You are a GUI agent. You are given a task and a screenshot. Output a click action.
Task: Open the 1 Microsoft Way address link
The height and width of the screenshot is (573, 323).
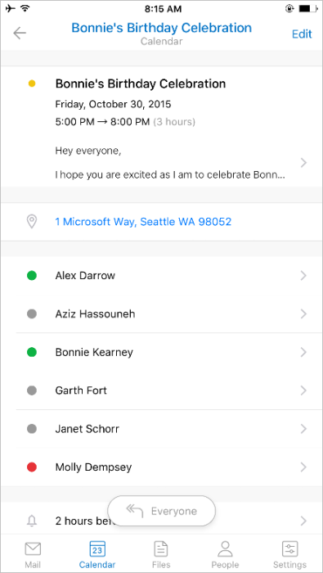tap(143, 222)
